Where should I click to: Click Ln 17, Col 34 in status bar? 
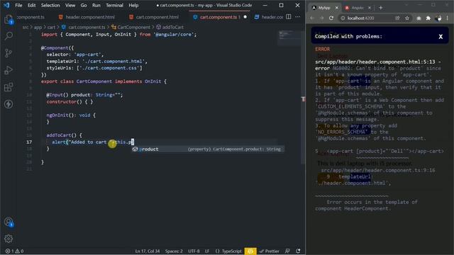click(148, 251)
